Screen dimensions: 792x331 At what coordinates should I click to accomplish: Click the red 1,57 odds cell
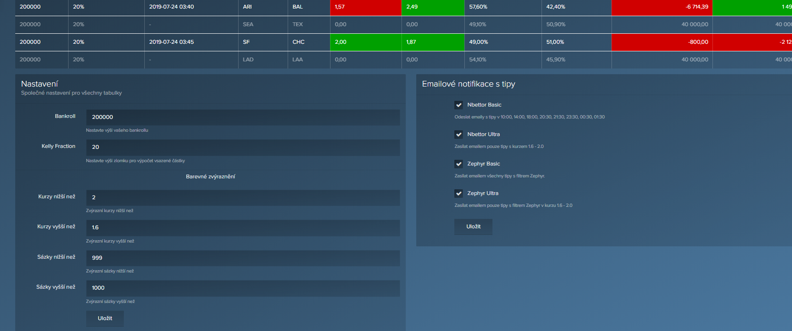(365, 7)
